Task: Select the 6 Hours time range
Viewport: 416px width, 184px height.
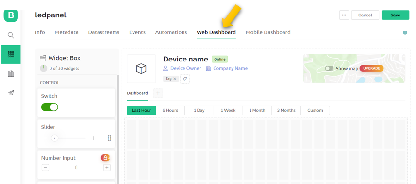Action: pyautogui.click(x=170, y=110)
